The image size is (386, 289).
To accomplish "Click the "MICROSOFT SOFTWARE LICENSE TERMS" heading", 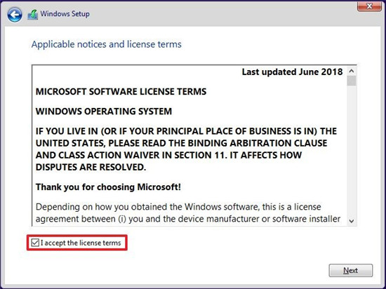I will click(121, 91).
